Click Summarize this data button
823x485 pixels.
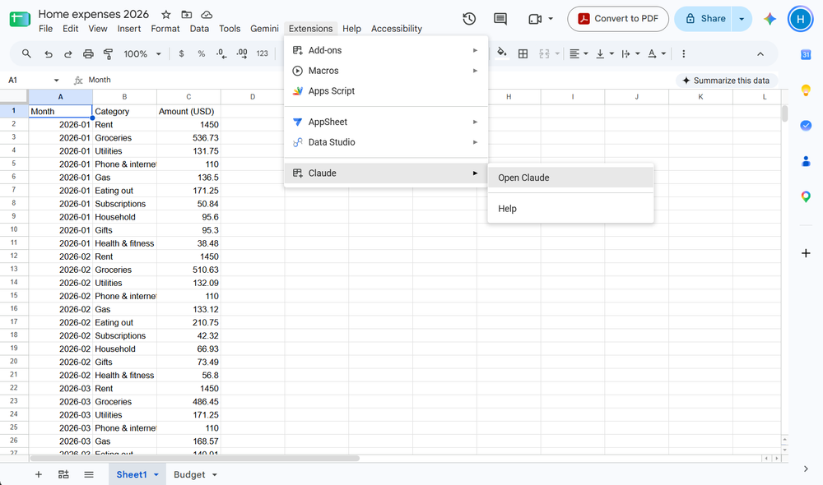tap(727, 81)
